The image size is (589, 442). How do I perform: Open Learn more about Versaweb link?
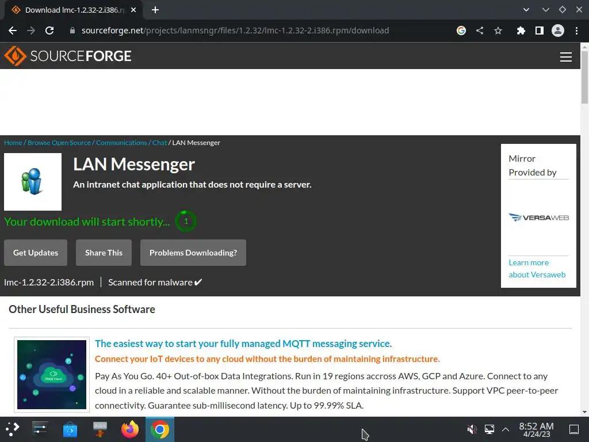click(x=537, y=269)
